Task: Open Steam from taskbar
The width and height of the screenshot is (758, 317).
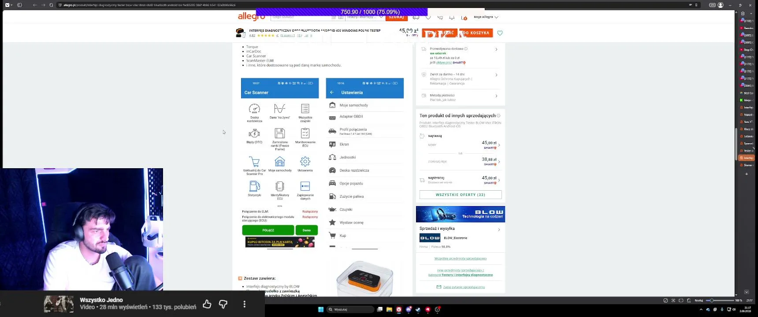Action: point(418,310)
